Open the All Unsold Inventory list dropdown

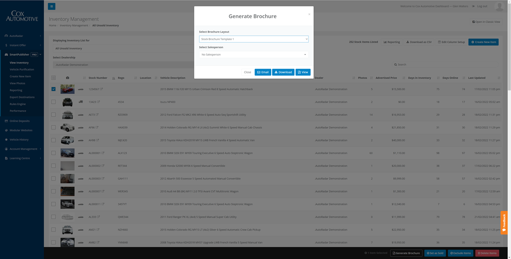[x=124, y=48]
